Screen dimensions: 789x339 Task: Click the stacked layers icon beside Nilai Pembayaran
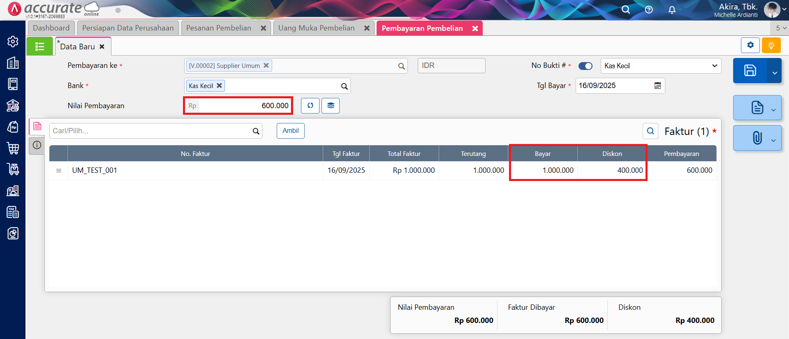point(331,106)
